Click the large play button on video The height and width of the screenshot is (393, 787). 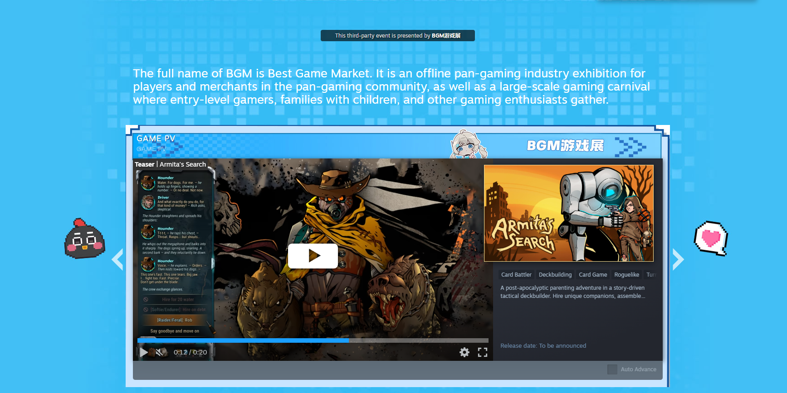(x=313, y=256)
